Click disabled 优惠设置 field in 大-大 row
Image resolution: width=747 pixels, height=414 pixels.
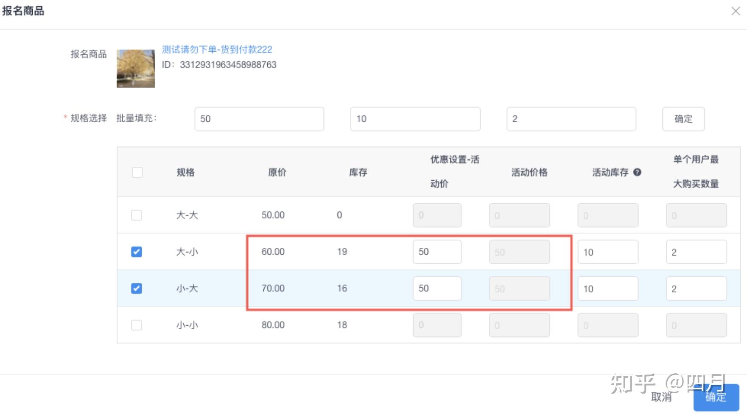click(x=437, y=215)
